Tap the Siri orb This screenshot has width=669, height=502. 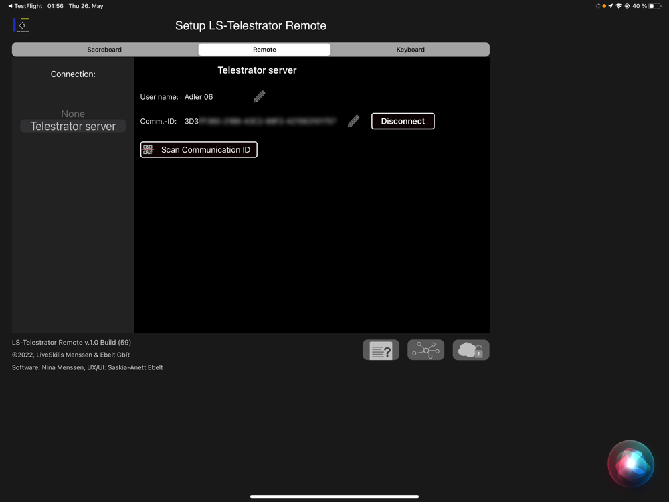pyautogui.click(x=631, y=464)
